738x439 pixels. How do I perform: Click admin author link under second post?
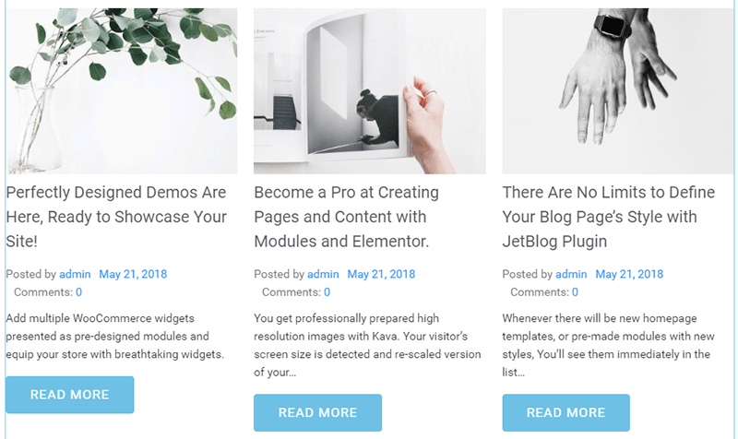pos(323,274)
